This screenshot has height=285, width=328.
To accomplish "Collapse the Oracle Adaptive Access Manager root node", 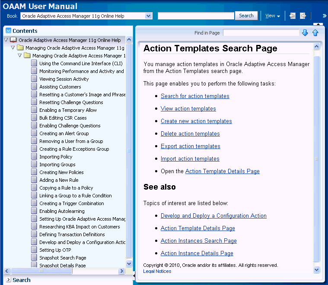I will pos(6,40).
